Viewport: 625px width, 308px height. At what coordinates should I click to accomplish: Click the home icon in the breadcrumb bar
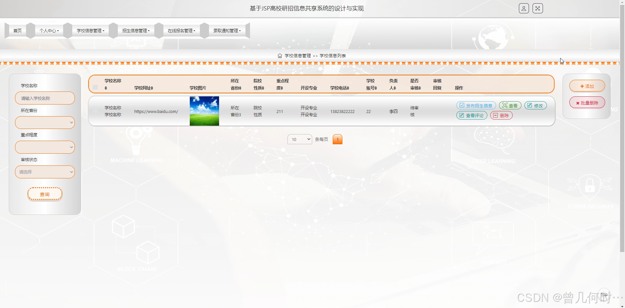(x=280, y=56)
